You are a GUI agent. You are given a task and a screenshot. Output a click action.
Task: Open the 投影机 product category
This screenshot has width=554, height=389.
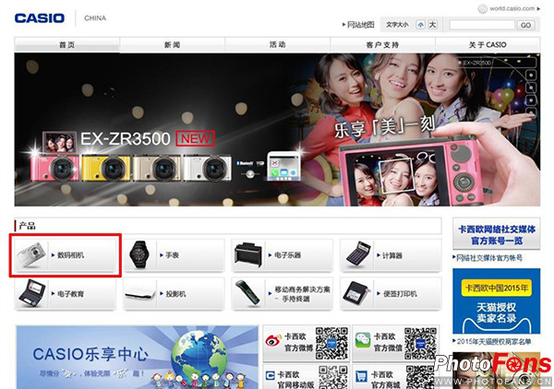pyautogui.click(x=175, y=294)
